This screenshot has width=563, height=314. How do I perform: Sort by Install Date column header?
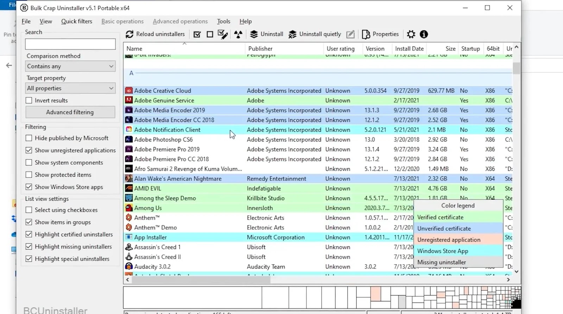409,48
